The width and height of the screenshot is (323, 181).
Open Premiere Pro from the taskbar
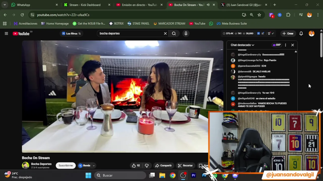(x=194, y=175)
